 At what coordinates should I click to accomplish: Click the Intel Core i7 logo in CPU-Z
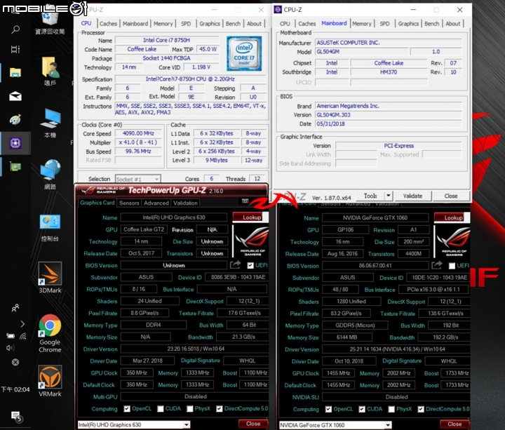pos(244,53)
